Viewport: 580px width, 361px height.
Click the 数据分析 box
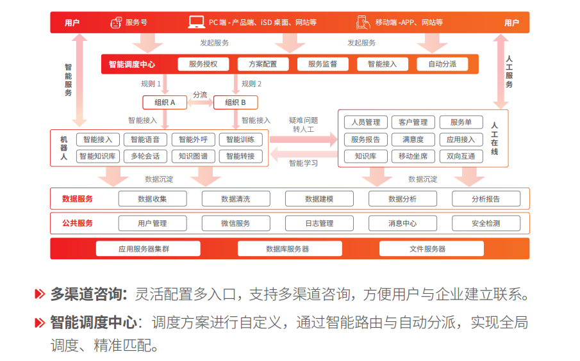click(x=402, y=199)
